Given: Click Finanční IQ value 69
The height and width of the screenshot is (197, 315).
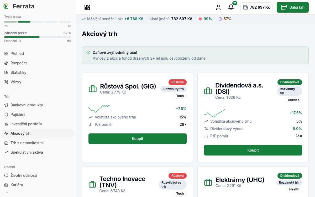Looking at the screenshot, I should click(69, 41).
